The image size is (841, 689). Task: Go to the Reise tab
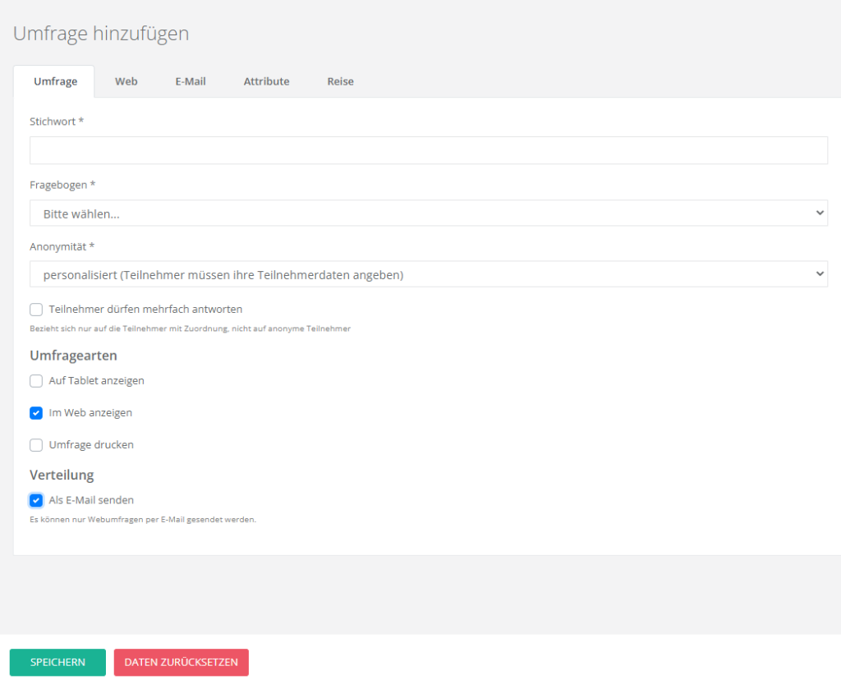(340, 81)
